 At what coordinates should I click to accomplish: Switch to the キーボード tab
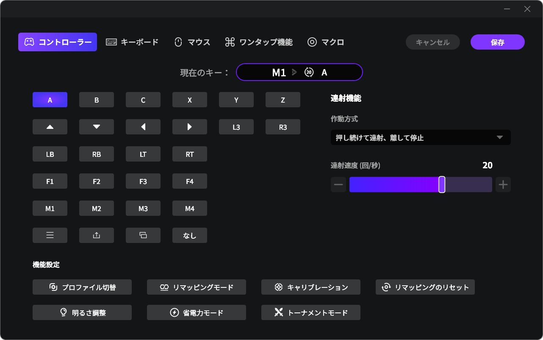[132, 42]
